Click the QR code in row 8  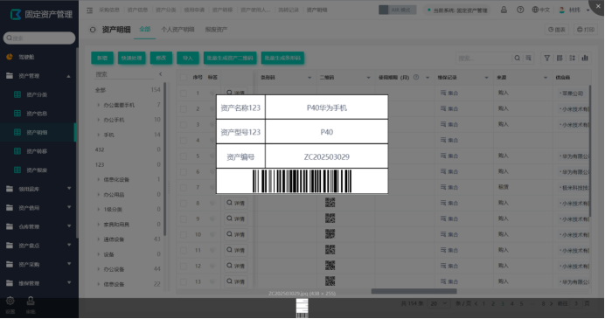pyautogui.click(x=330, y=203)
